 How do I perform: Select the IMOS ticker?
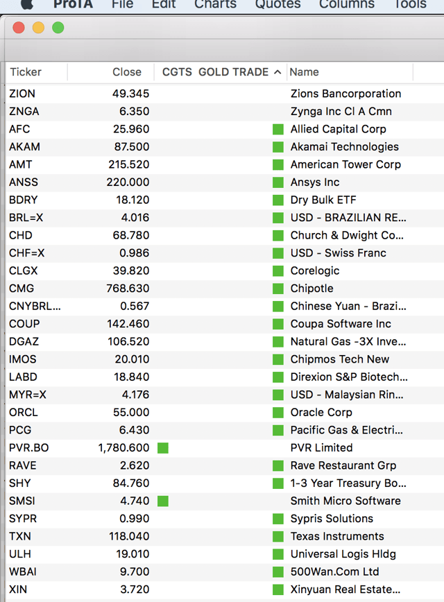point(23,359)
